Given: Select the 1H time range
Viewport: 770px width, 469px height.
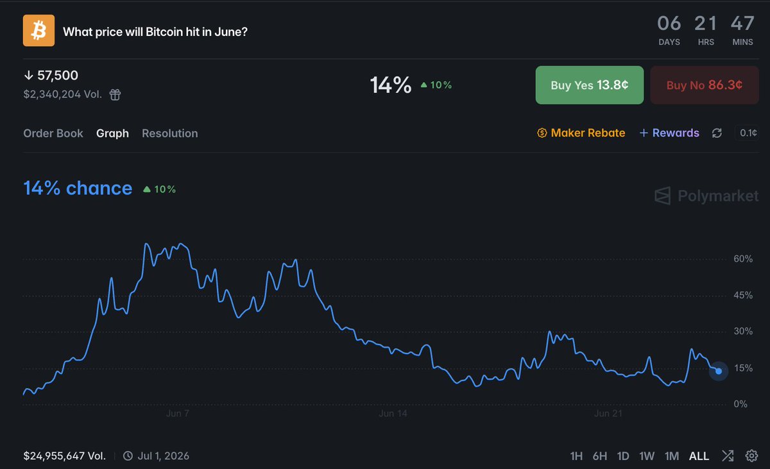Looking at the screenshot, I should pyautogui.click(x=576, y=456).
